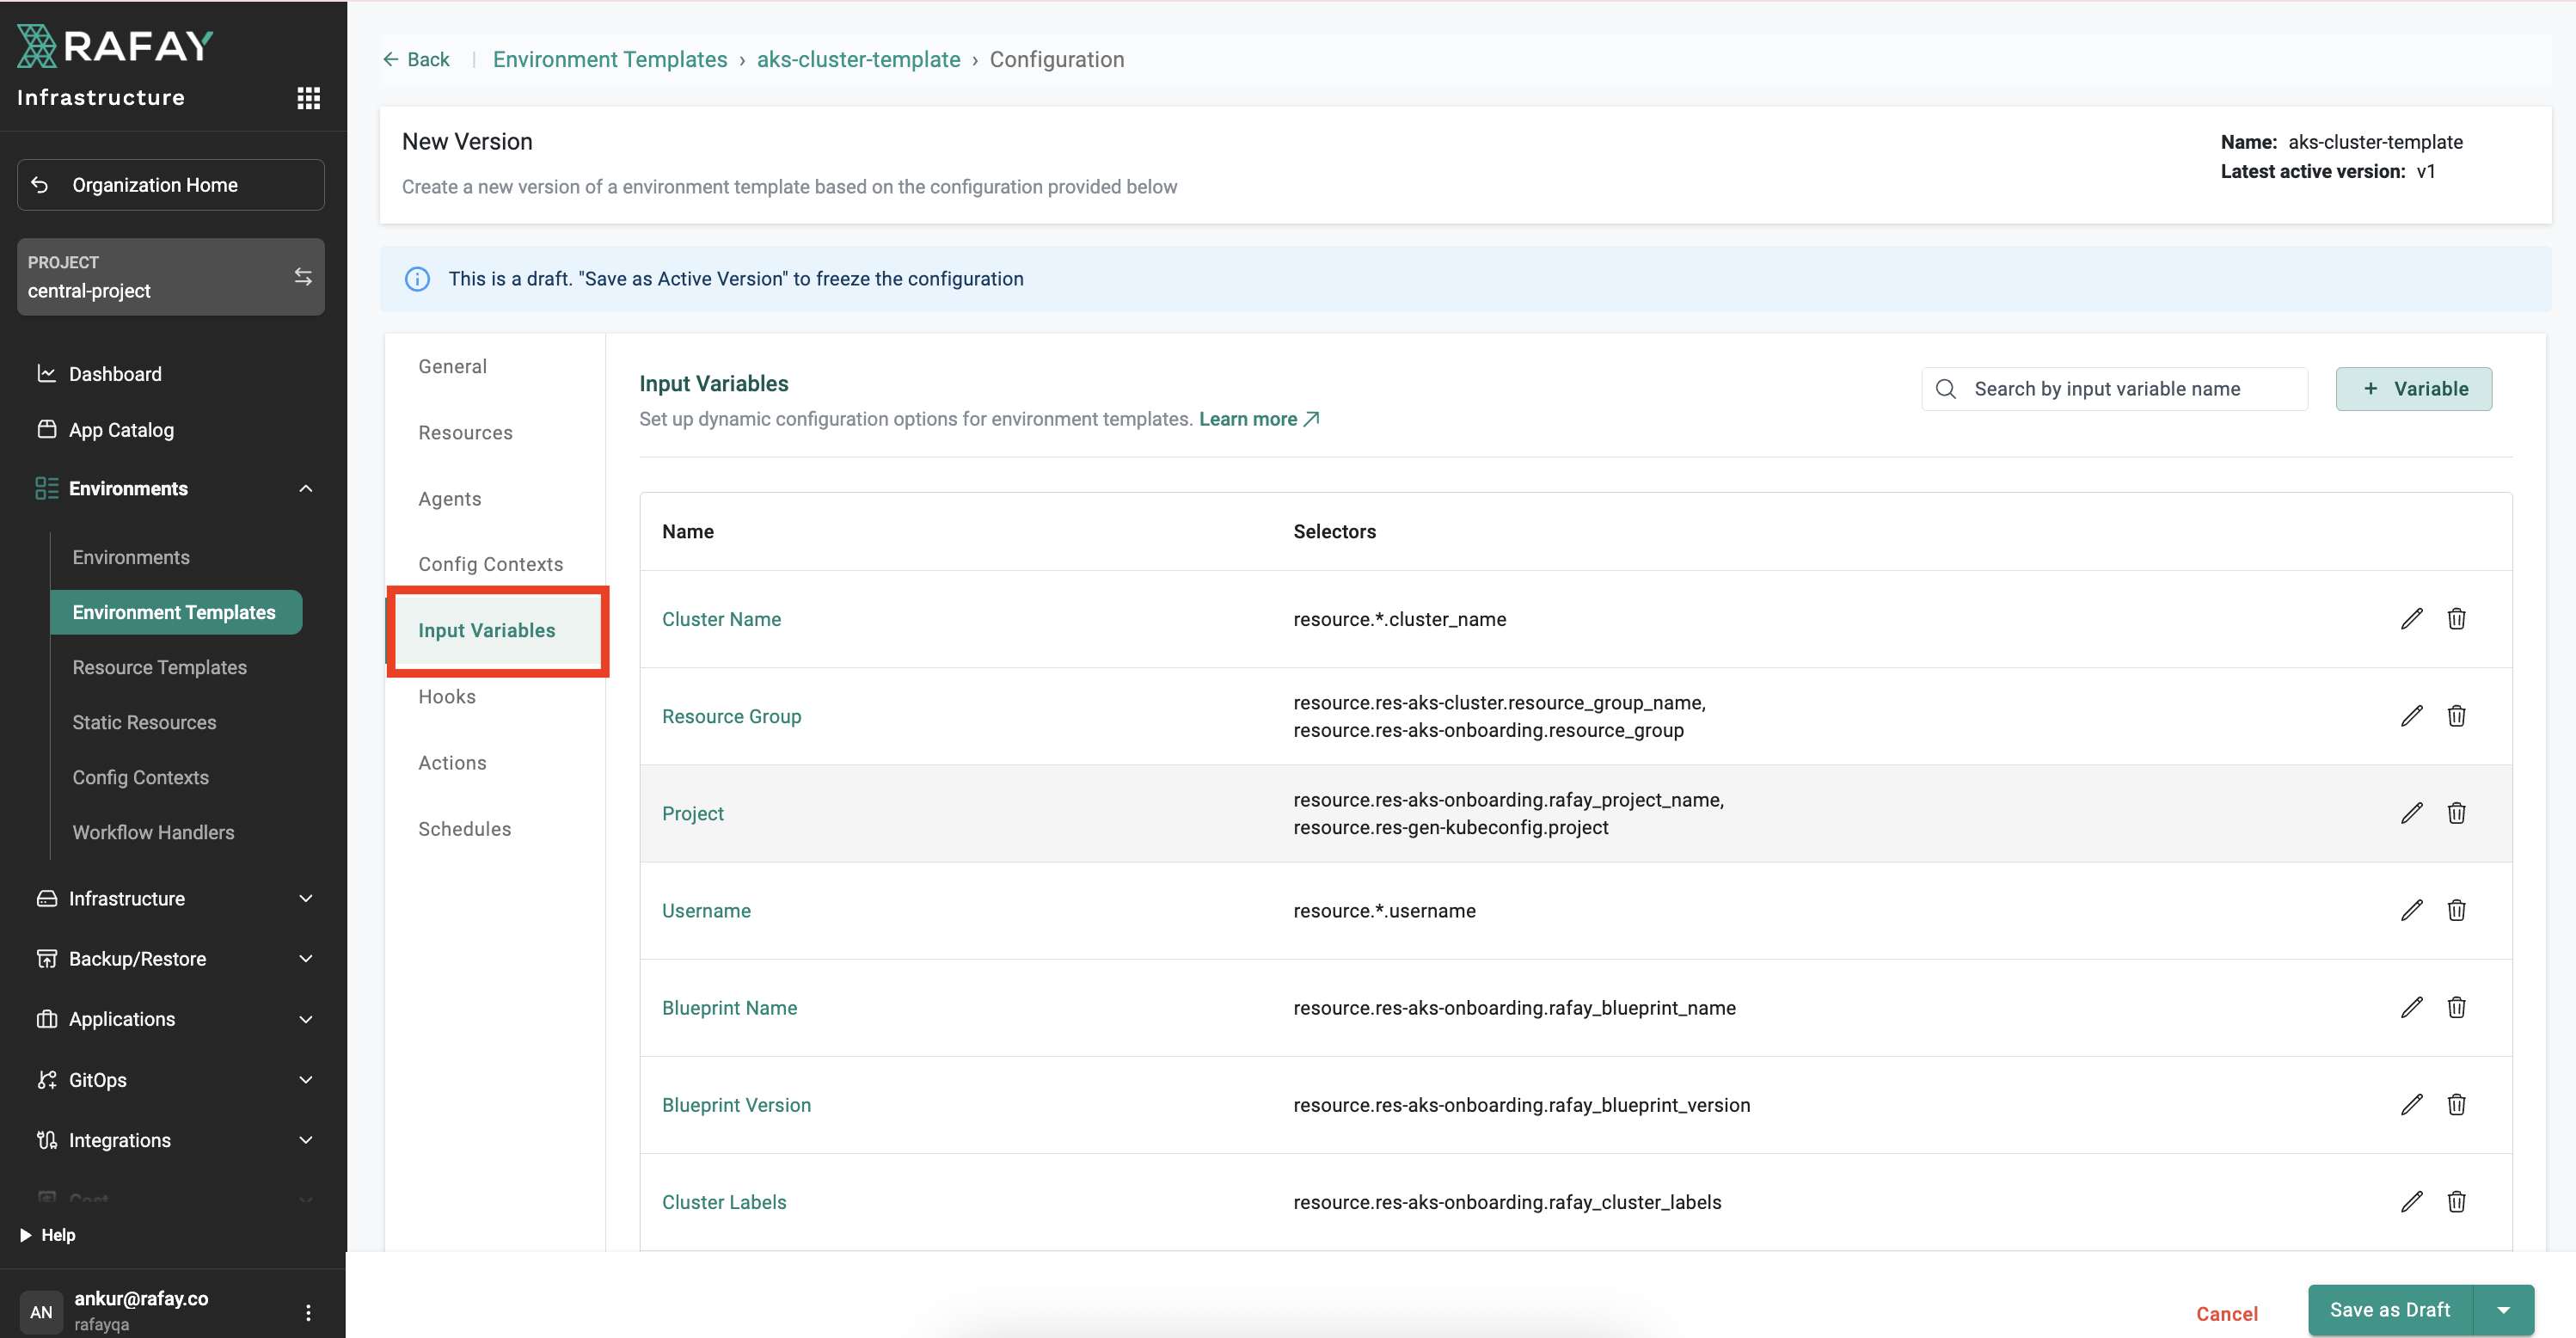2576x1338 pixels.
Task: Click trash icon for Blueprint Version
Action: click(2456, 1104)
